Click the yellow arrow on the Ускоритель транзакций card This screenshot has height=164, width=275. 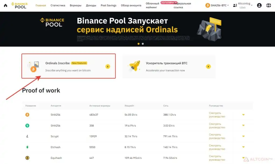(208, 67)
